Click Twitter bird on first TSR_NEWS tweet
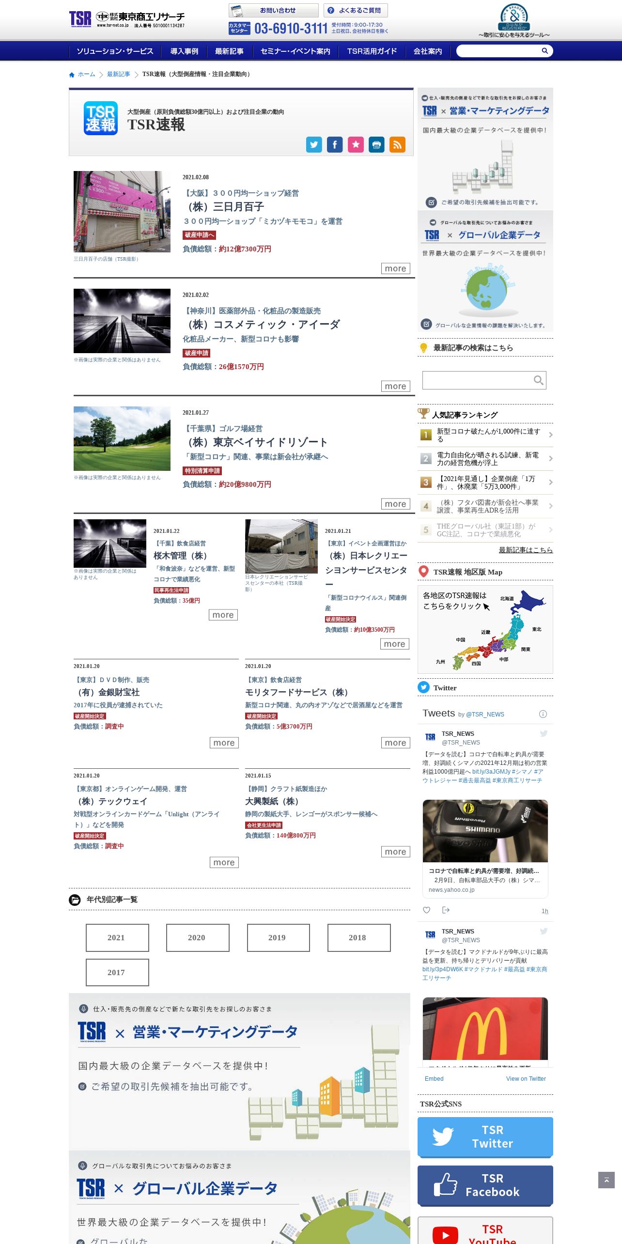Viewport: 622px width, 1244px height. coord(544,733)
